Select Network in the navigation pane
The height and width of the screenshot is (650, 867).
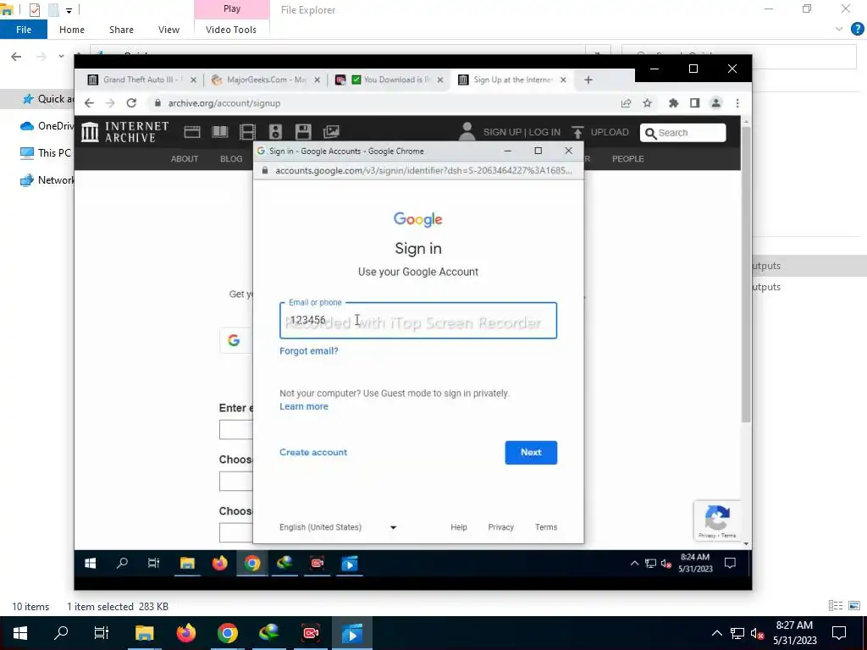coord(47,180)
